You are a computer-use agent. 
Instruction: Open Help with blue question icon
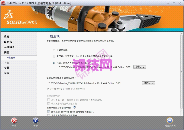click(35, 121)
